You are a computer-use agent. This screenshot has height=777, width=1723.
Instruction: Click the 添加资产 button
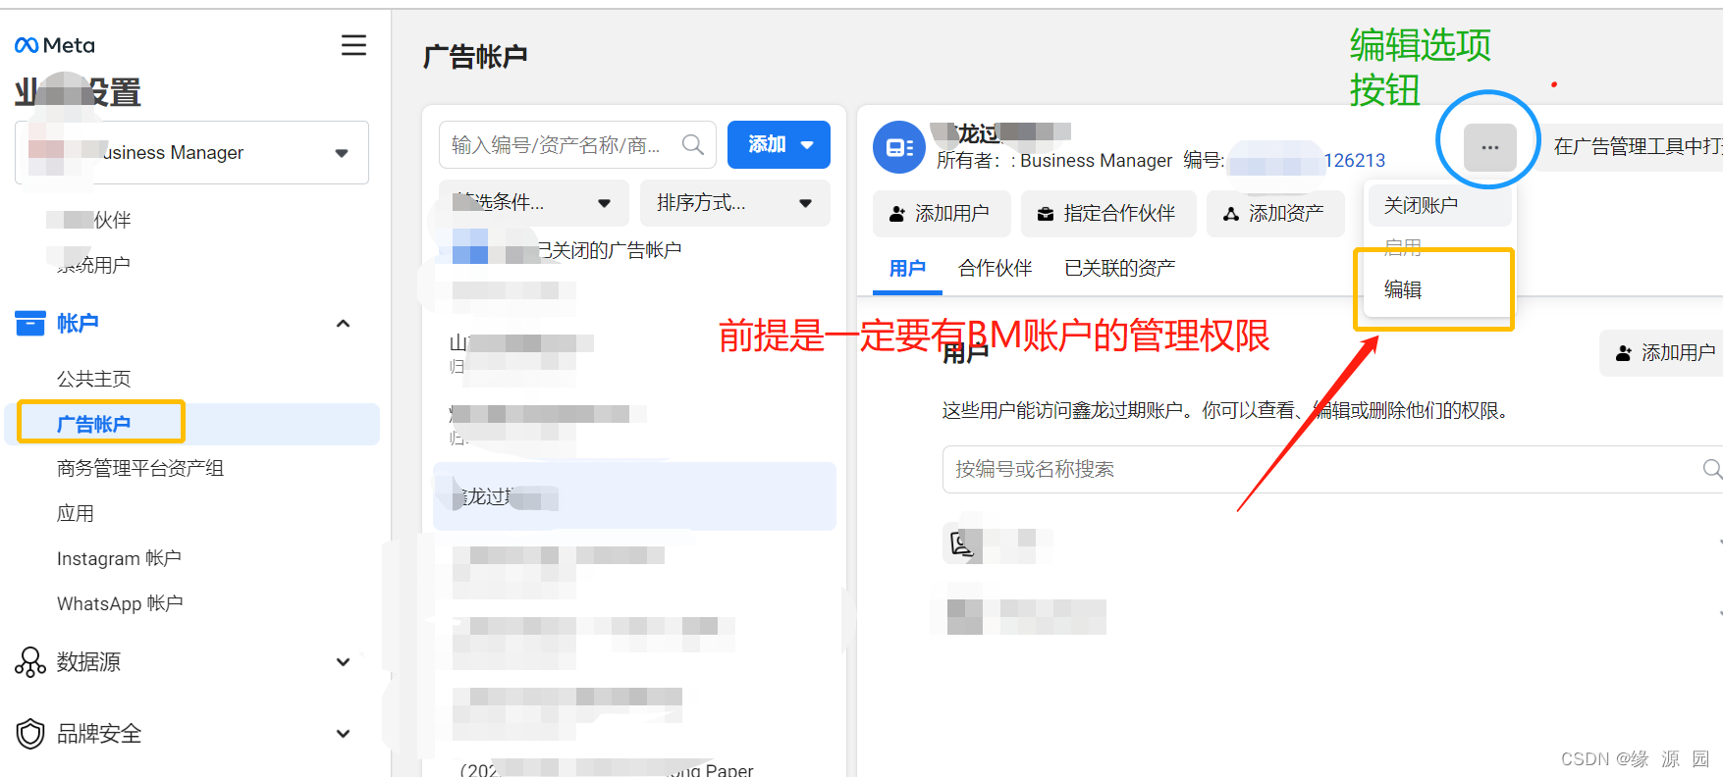pos(1274,213)
